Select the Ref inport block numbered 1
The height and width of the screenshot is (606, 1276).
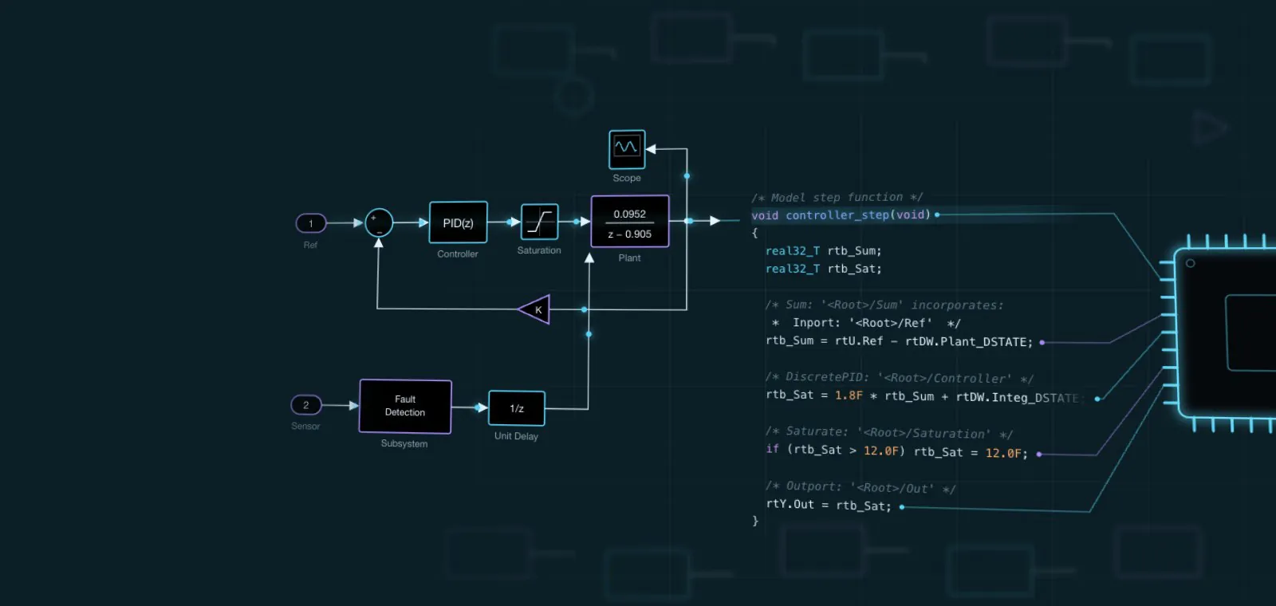point(311,223)
